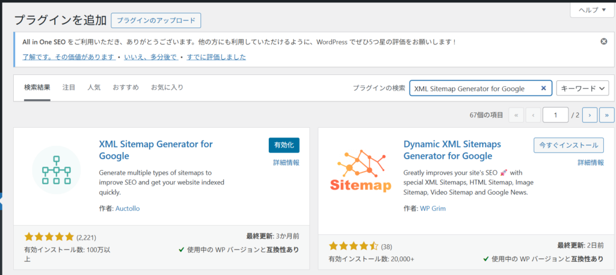Screen dimensions: 616x275
Task: Click 有効化 button for XML Sitemap Generator
Action: coord(284,145)
